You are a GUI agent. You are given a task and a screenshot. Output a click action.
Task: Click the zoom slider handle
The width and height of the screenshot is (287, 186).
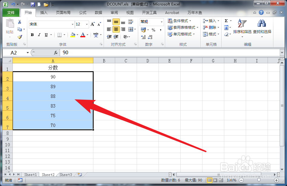click(259, 180)
